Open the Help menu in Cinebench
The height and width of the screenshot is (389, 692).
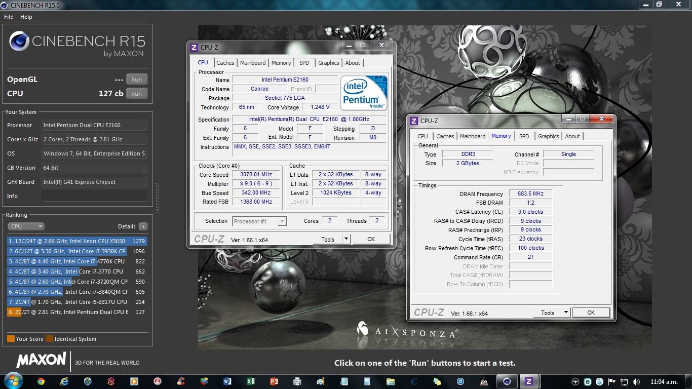[26, 17]
